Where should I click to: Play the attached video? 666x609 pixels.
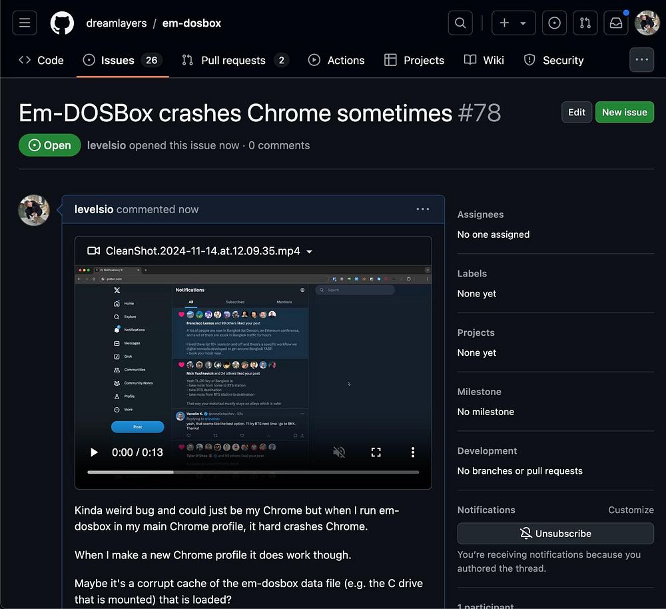point(95,452)
